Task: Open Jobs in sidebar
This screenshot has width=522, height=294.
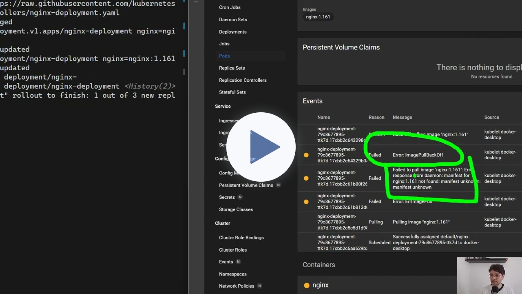Action: [224, 44]
